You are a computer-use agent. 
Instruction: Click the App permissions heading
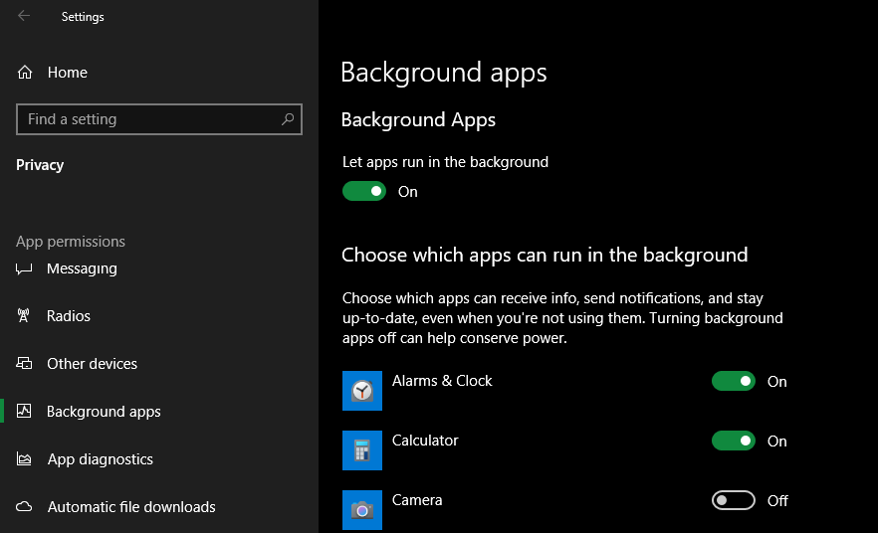(71, 242)
